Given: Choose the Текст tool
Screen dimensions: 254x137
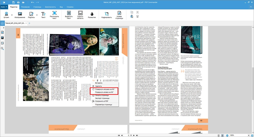Looking at the screenshot, I should (44, 15).
